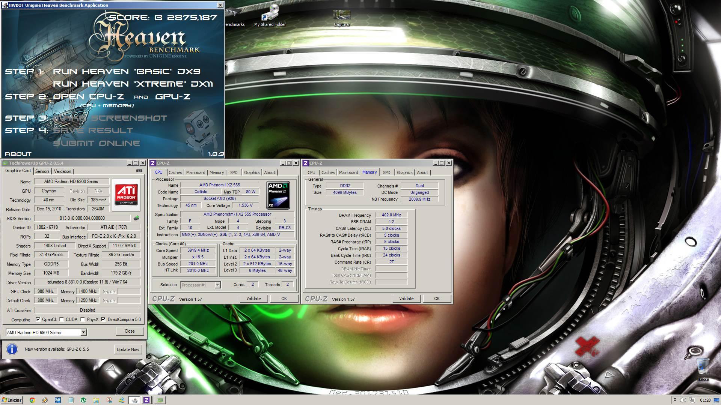Image resolution: width=721 pixels, height=405 pixels.
Task: Open uTorrent from the taskbar
Action: coord(83,400)
